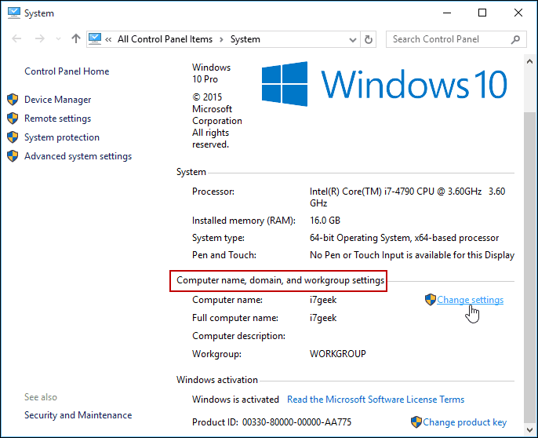Click the search magnifier icon
Screen dimensions: 538x438
(x=515, y=39)
